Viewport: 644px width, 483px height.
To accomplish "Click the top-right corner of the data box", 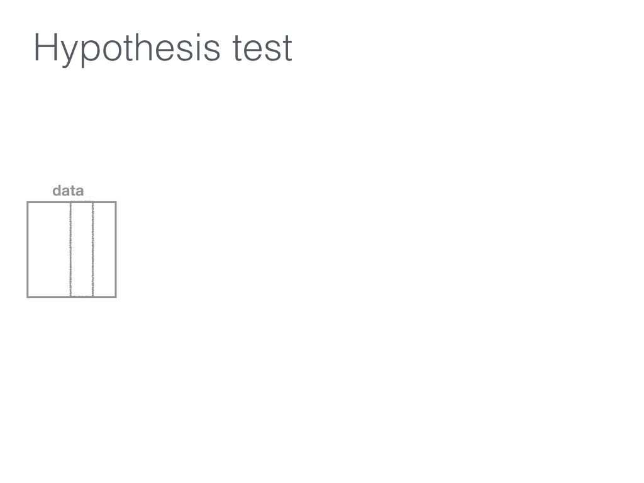I will click(116, 202).
